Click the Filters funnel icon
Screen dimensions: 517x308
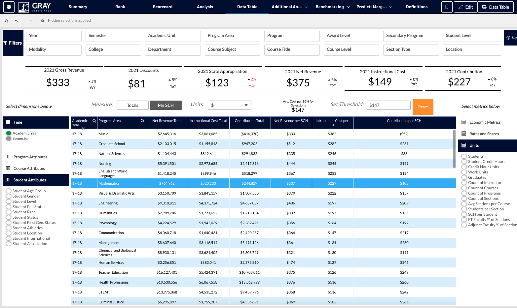click(x=5, y=43)
